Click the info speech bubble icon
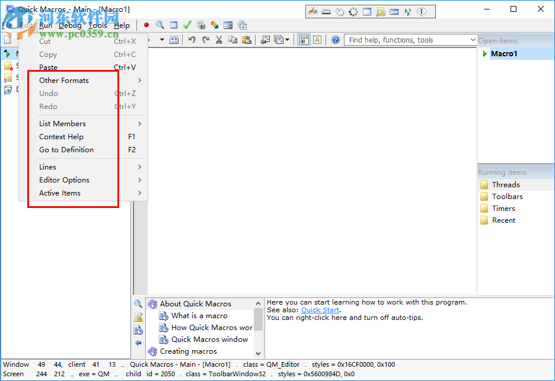 [421, 12]
